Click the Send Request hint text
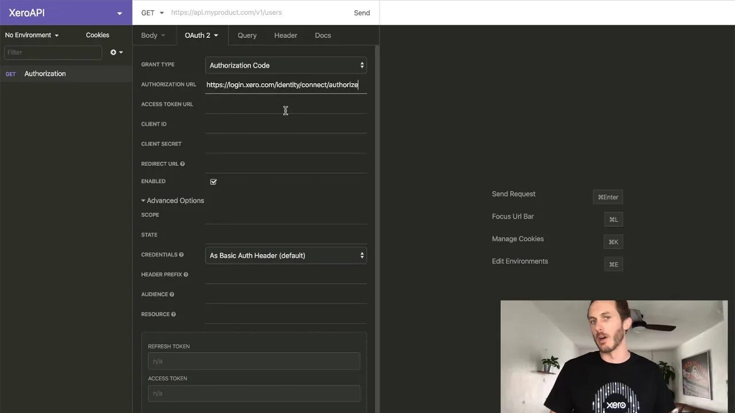This screenshot has width=735, height=413. tap(513, 194)
